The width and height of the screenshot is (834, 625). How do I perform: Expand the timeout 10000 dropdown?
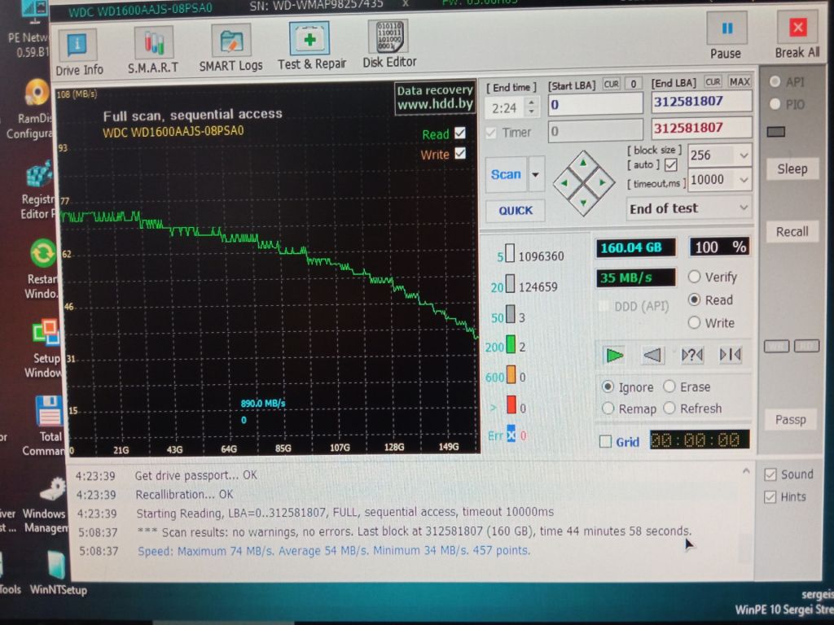pyautogui.click(x=744, y=180)
